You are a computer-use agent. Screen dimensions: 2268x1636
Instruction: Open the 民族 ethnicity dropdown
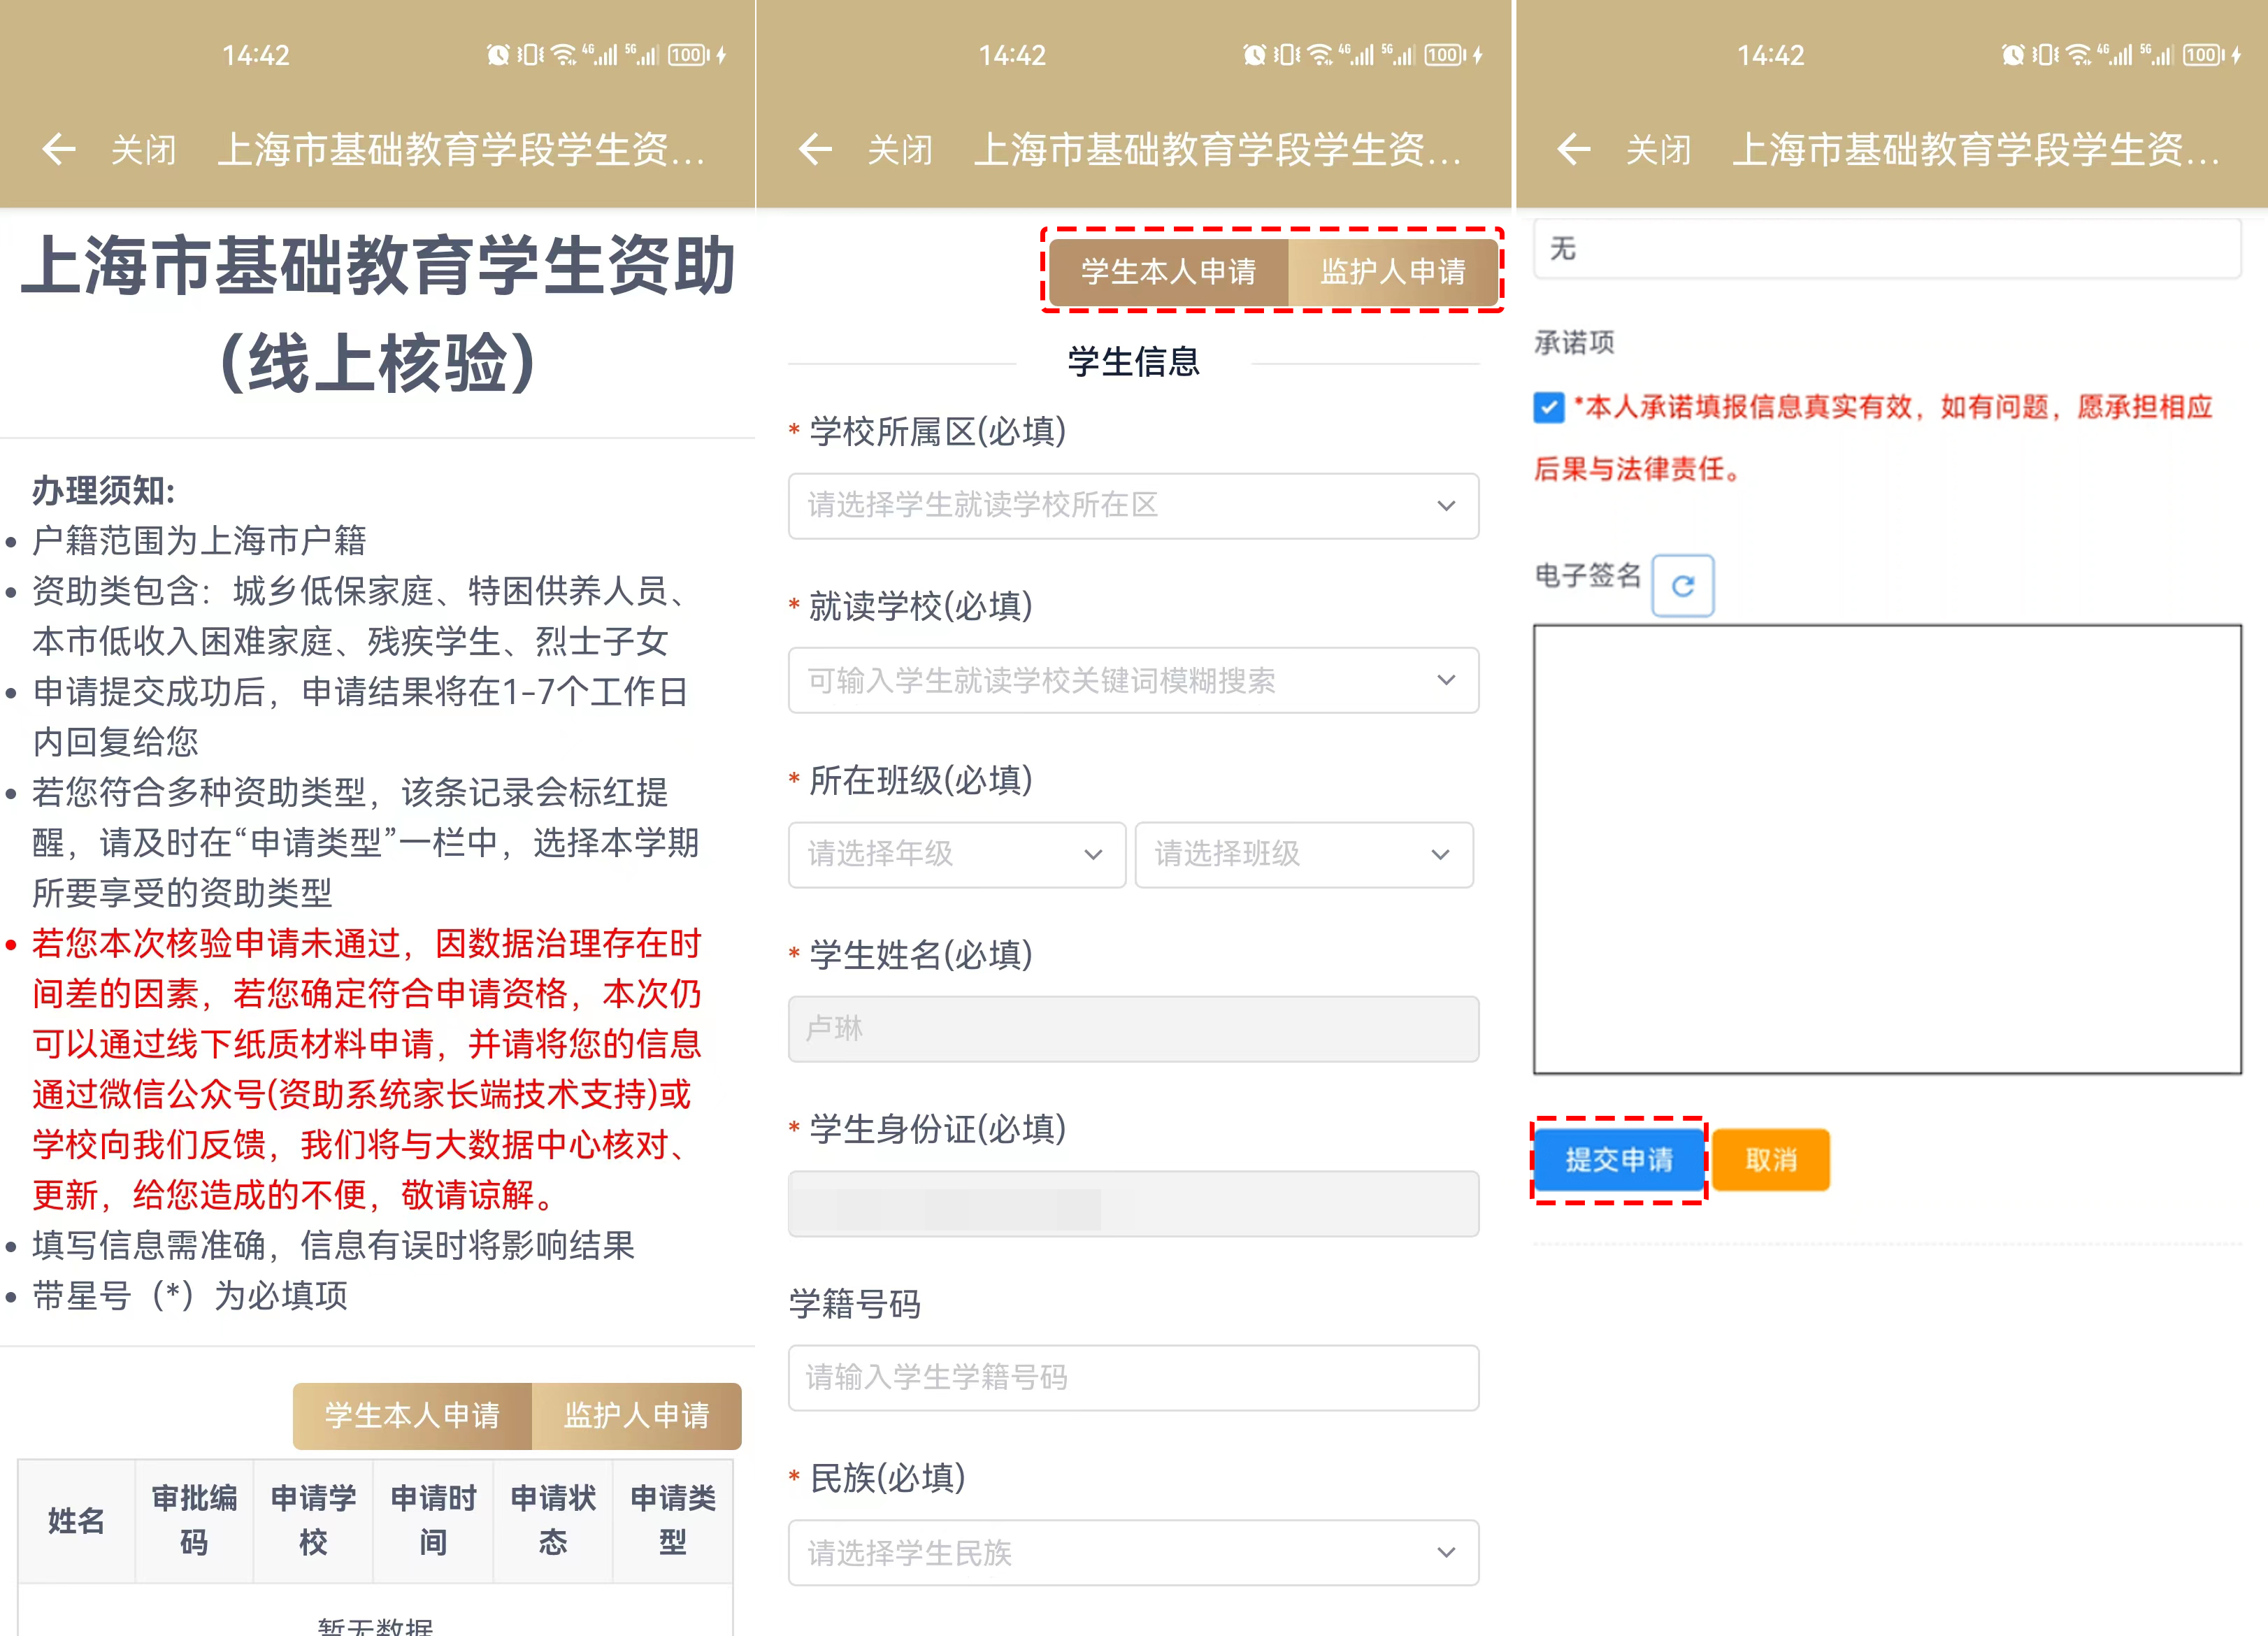click(1133, 1552)
